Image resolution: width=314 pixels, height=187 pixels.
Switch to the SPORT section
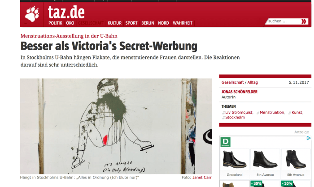point(131,23)
